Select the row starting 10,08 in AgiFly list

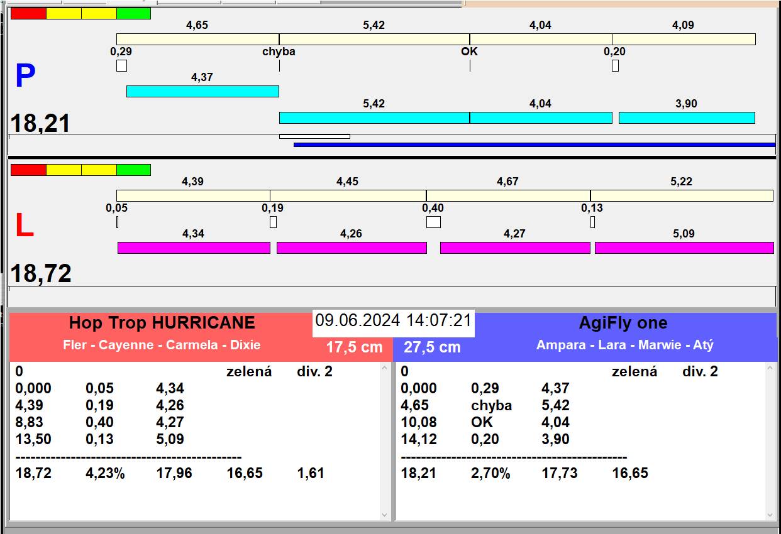[580, 422]
